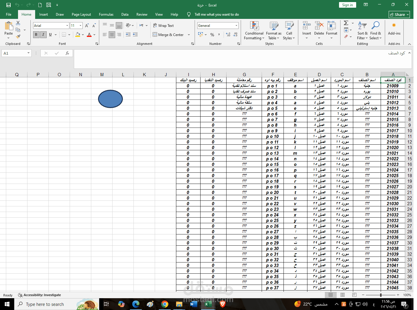This screenshot has height=310, width=417.
Task: Toggle Underline formatting
Action: [50, 35]
